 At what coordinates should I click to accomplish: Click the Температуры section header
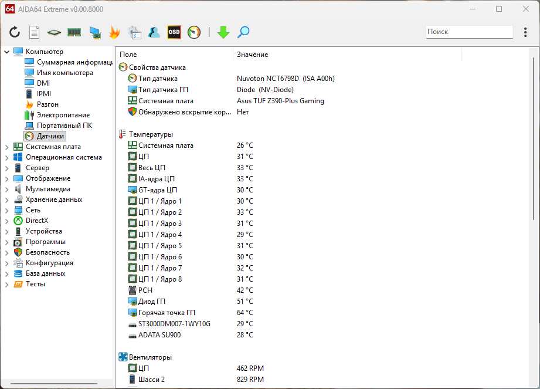(146, 134)
